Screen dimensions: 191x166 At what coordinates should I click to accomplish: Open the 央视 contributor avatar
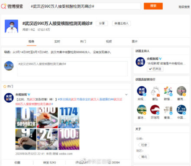pos(142,91)
